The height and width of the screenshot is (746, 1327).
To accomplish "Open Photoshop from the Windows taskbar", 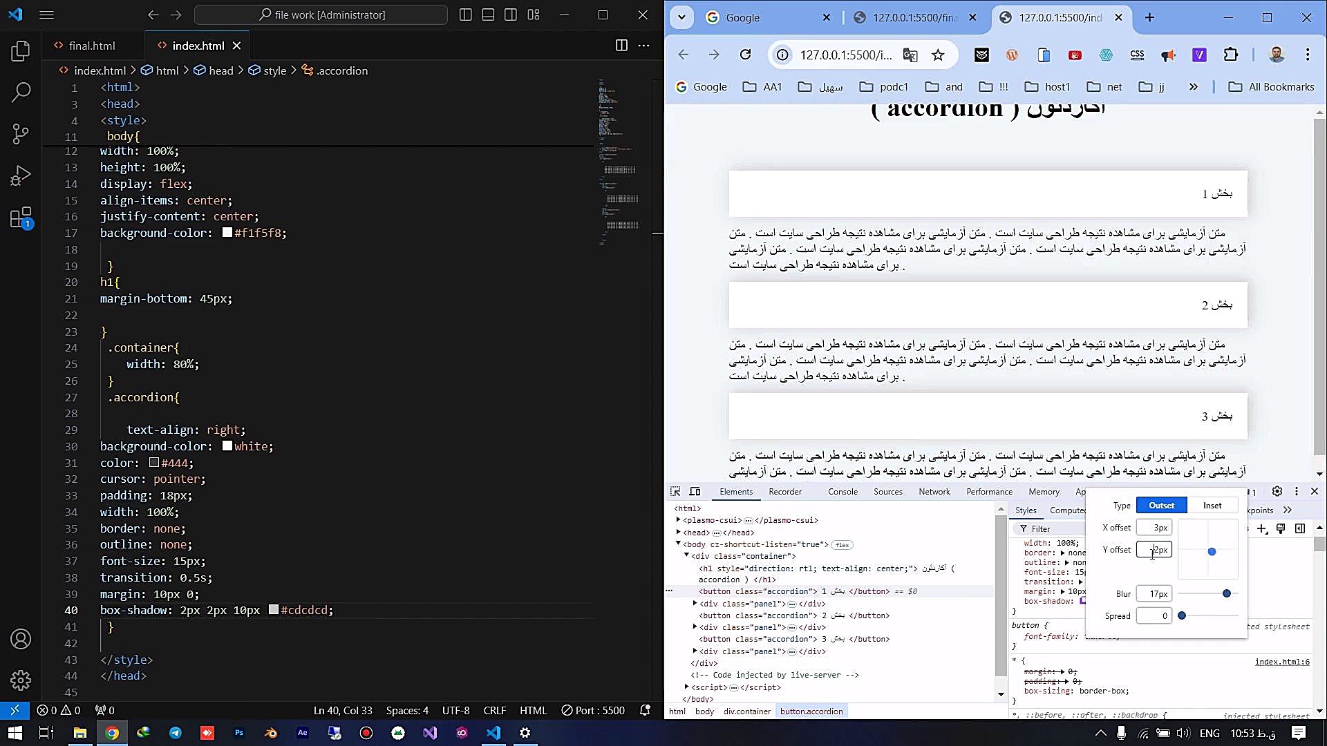I will 239,733.
